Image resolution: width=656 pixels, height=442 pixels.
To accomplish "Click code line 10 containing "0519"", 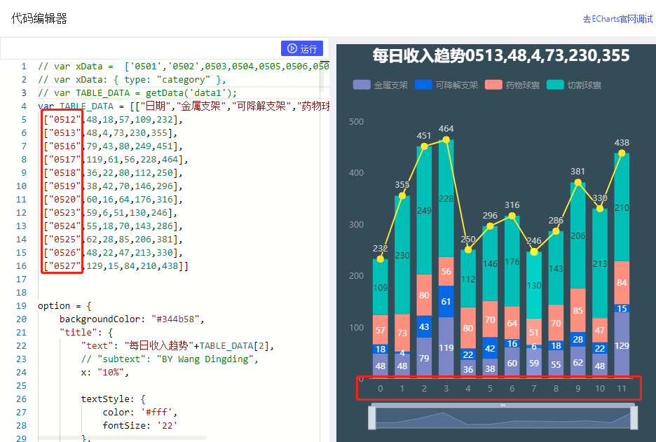I will 113,186.
